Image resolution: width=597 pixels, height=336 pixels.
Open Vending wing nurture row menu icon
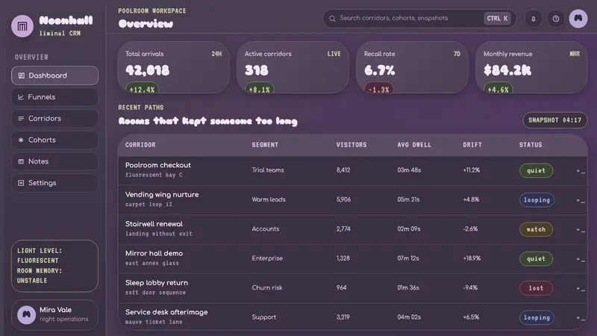click(581, 200)
